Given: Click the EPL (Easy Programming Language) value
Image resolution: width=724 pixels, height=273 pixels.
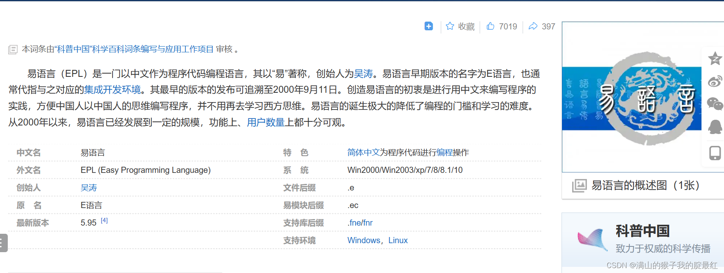Looking at the screenshot, I should tap(146, 170).
